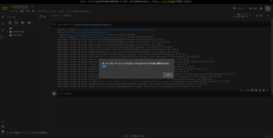Viewport: 273px width, 138px height.
Task: Open the ファイル menu
Action: coord(14,11)
